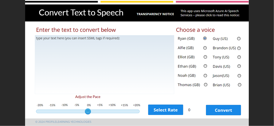Screen dimensions: 274x126
Task: Choose the Alfie (GB) voice option
Action: (205, 48)
